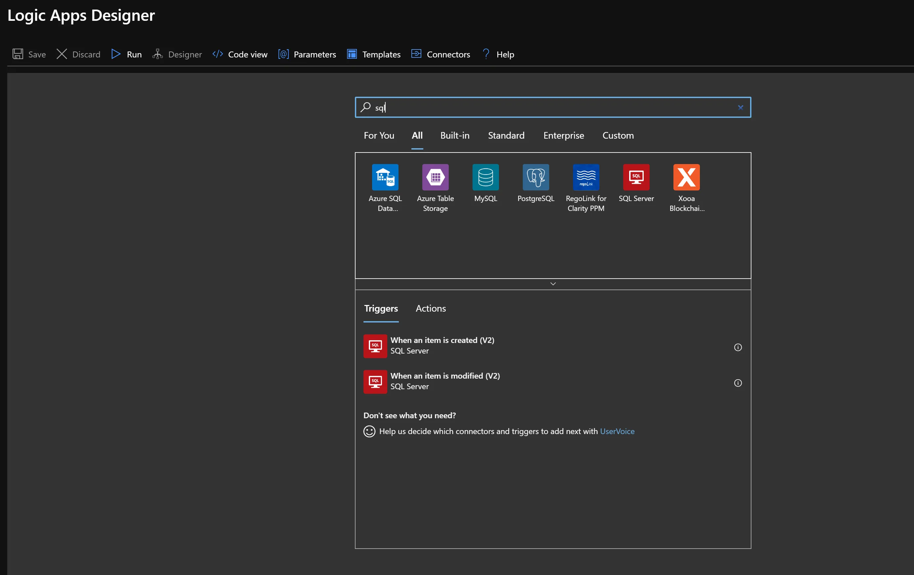
Task: Select the PostgreSQL connector icon
Action: (536, 177)
